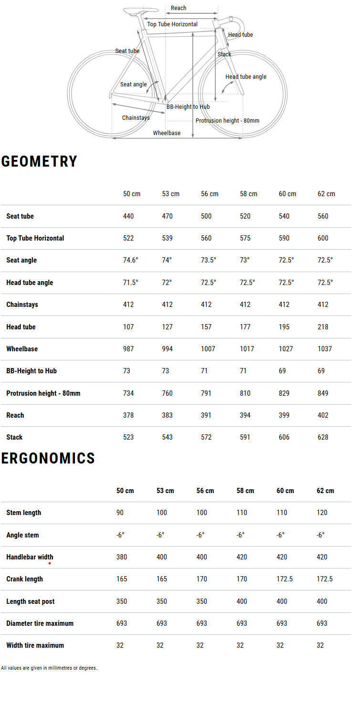Screen dimensions: 358x716
Task: Click the Stack row label in the Geometry table
Action: click(14, 437)
